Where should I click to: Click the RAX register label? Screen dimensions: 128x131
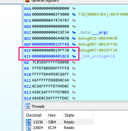[x=28, y=9]
